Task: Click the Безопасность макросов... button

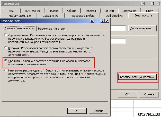Action: (137, 77)
